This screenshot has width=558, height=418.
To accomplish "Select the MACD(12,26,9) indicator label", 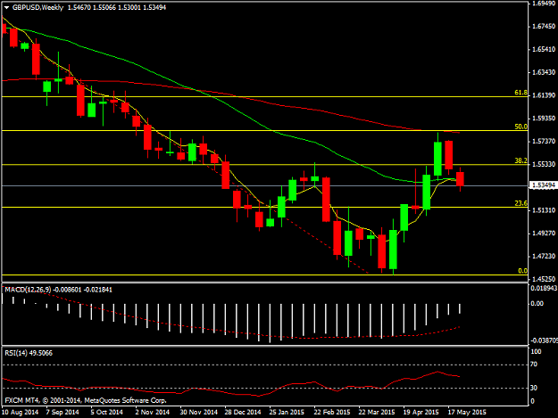I will pos(28,290).
